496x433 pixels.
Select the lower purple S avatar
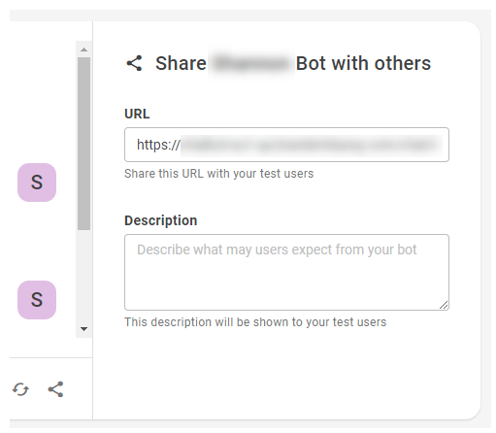point(37,300)
